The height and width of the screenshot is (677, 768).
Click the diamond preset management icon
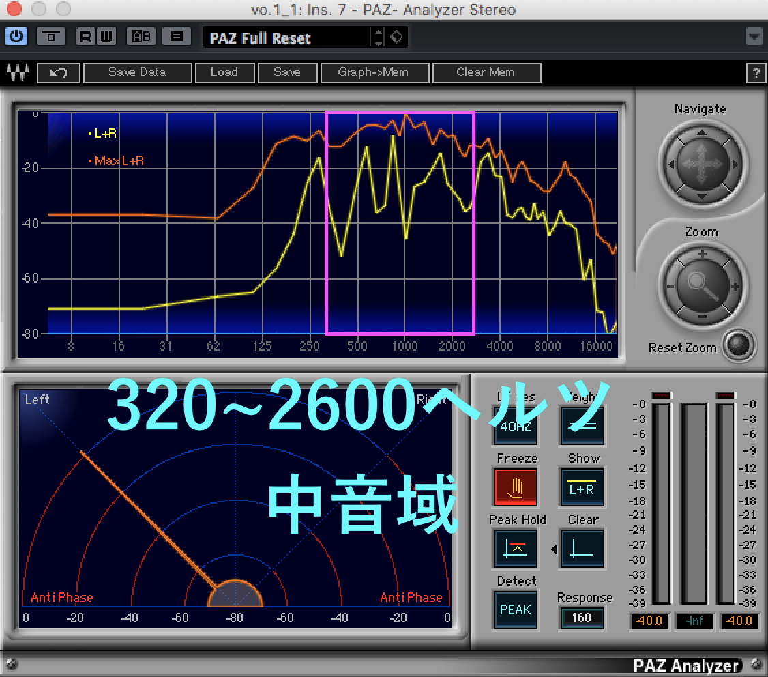tap(396, 38)
